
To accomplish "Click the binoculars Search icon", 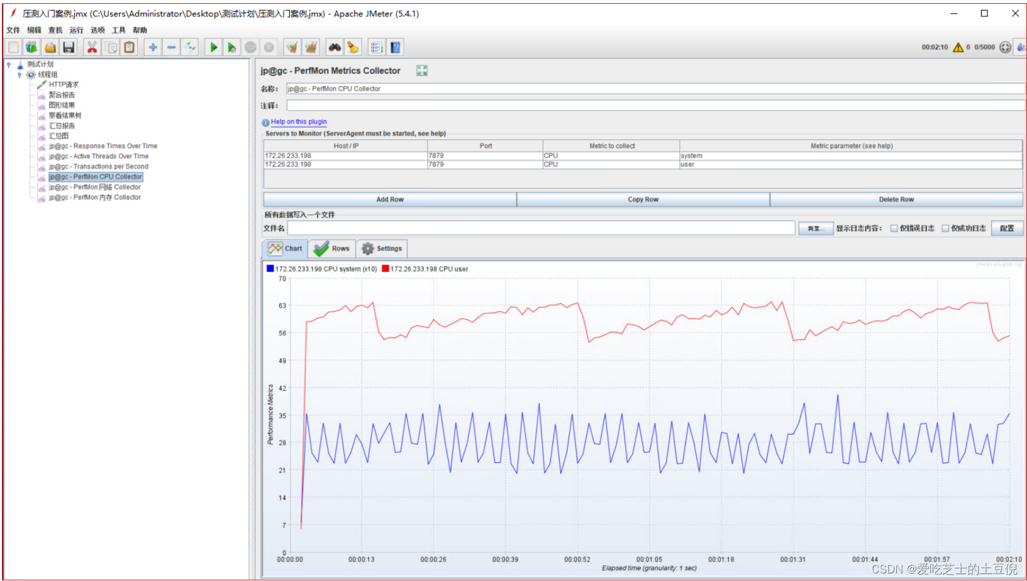I will coord(335,47).
